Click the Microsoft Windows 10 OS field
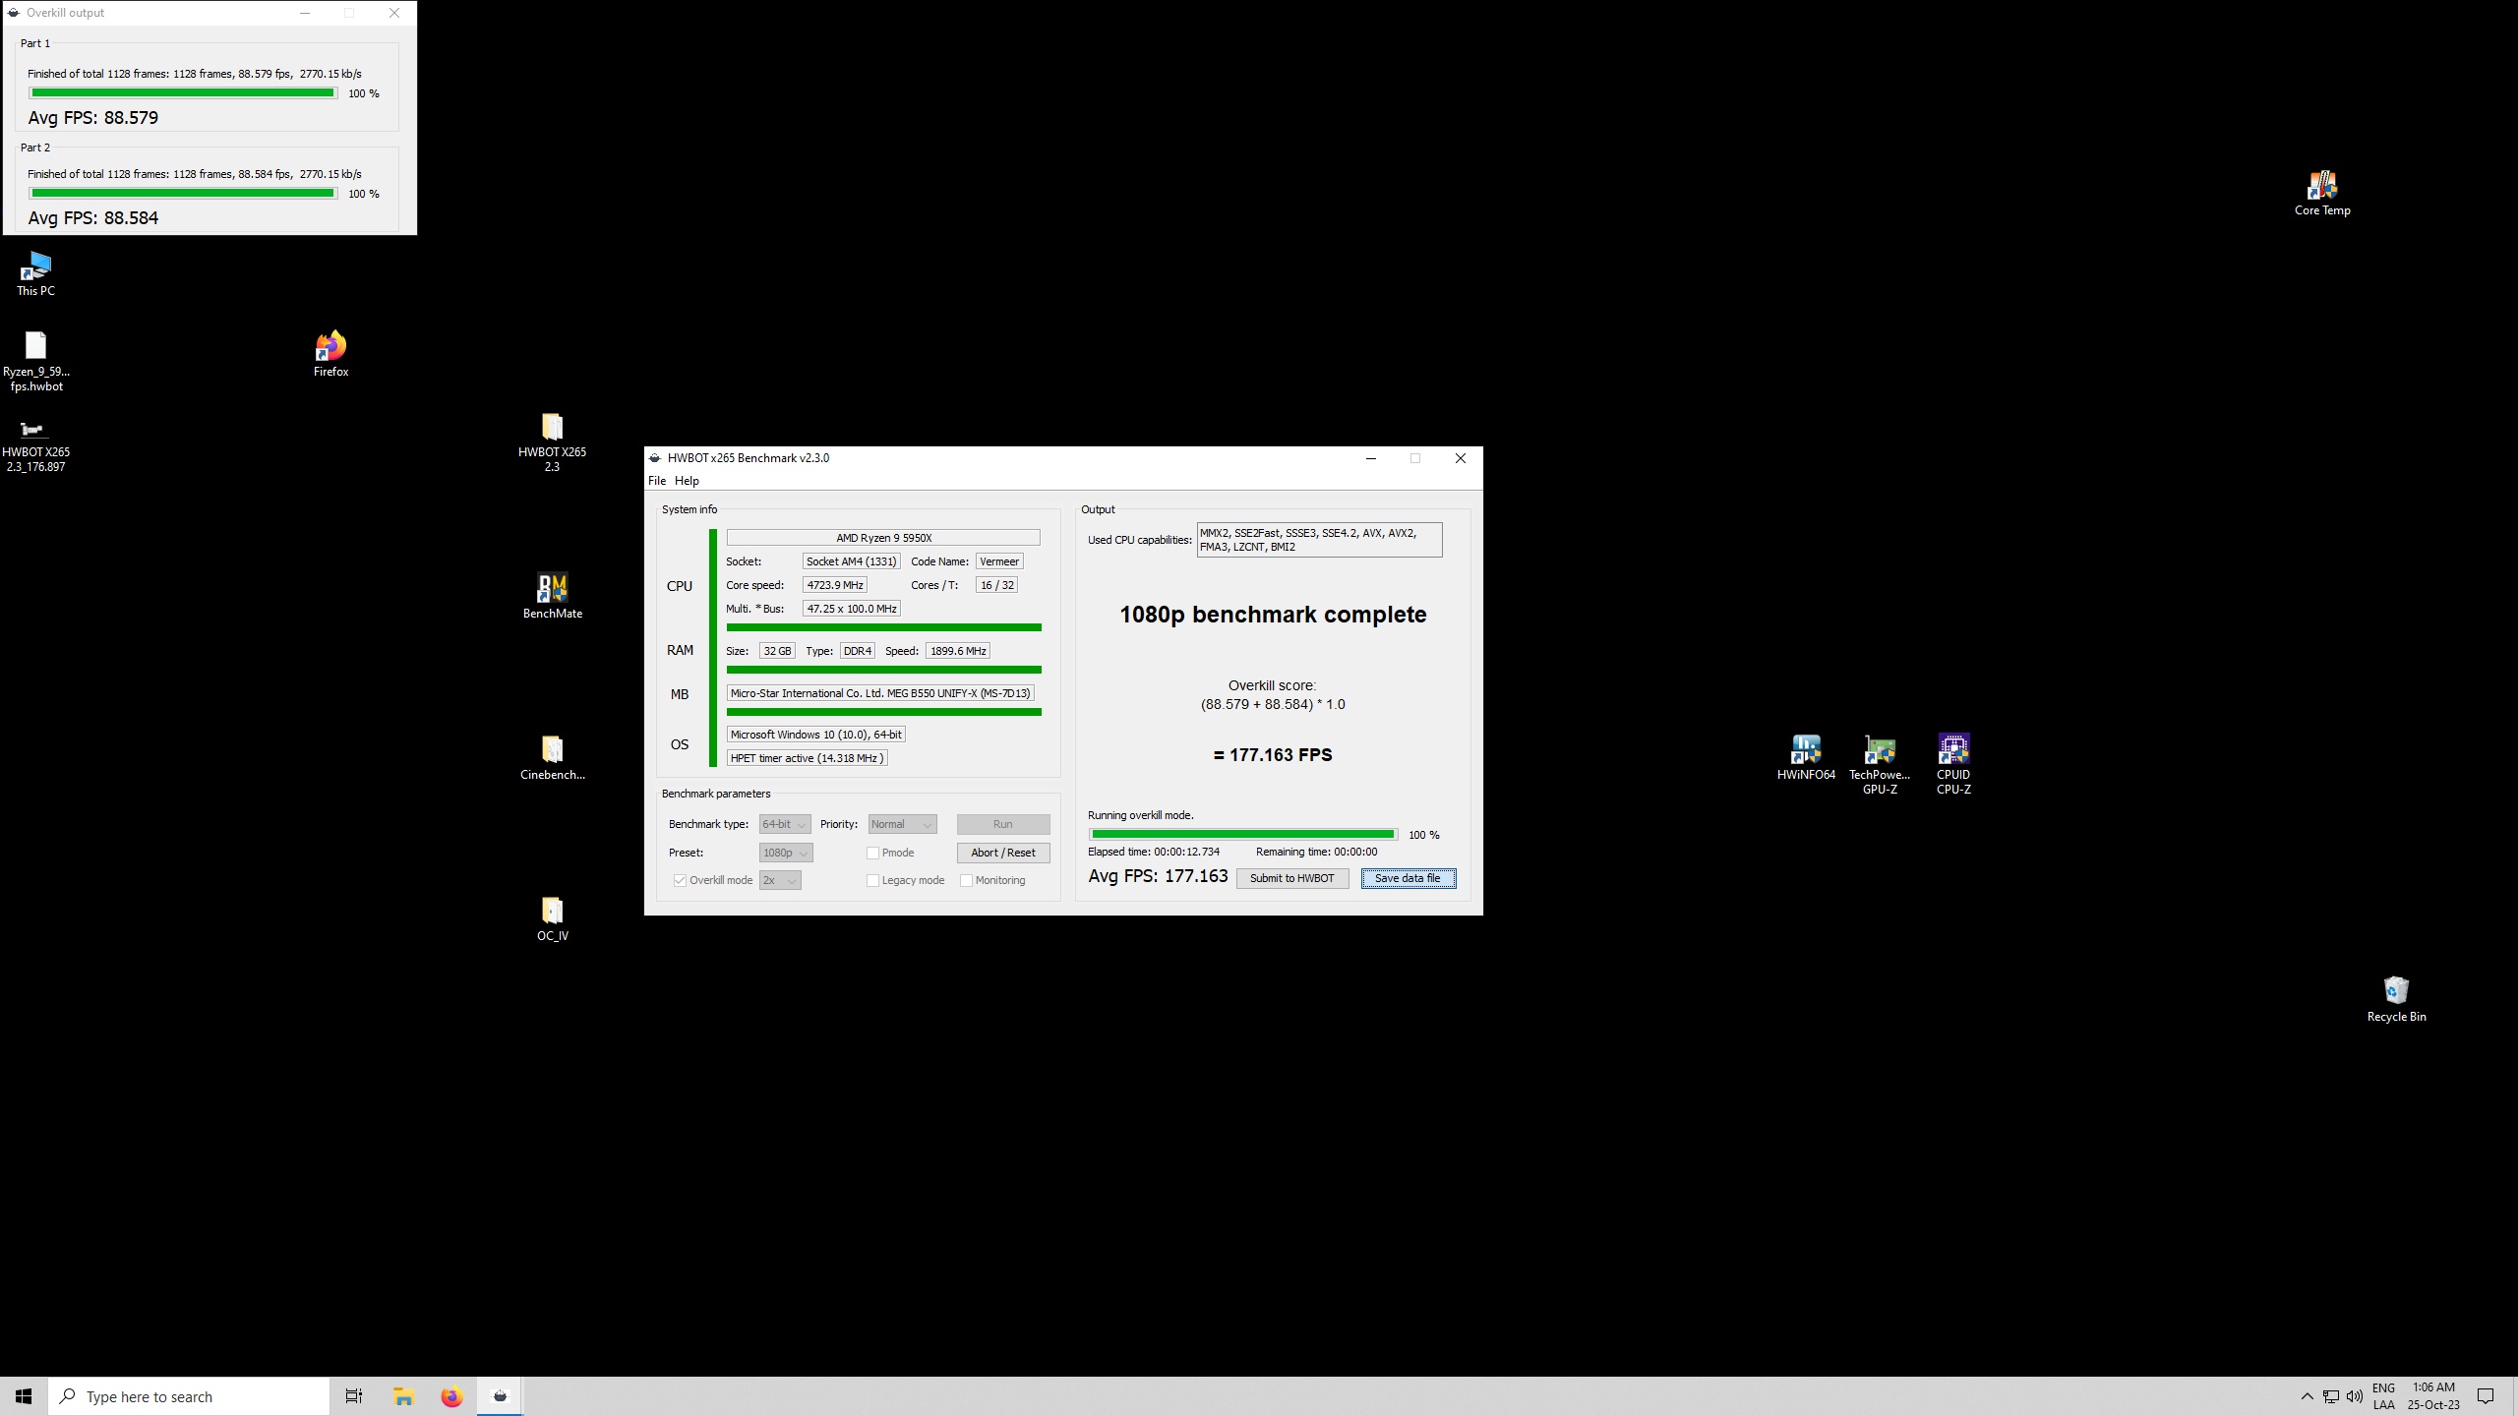The image size is (2518, 1416). point(815,735)
